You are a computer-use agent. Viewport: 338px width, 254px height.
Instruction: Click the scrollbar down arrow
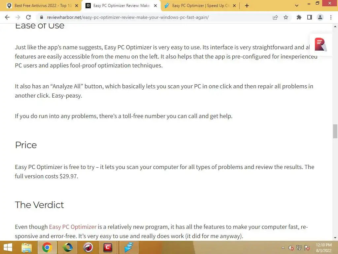pyautogui.click(x=335, y=238)
